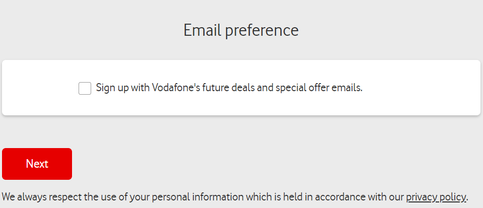Screen dimensions: 483x208
Task: Open the privacy policy link
Action: click(436, 197)
